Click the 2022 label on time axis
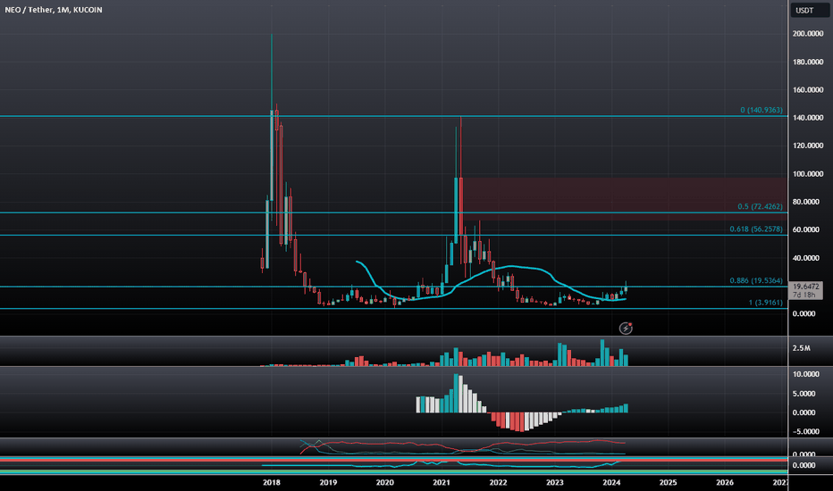833x491 pixels. pos(498,482)
